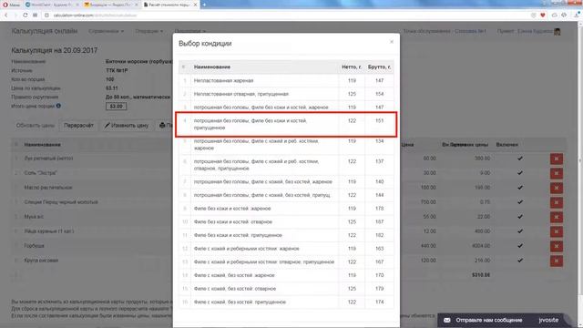Screen dimensions: 583x328
Task: Click the user avatar in the header
Action: (557, 31)
